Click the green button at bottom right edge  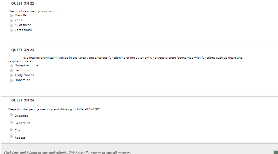click(x=276, y=152)
